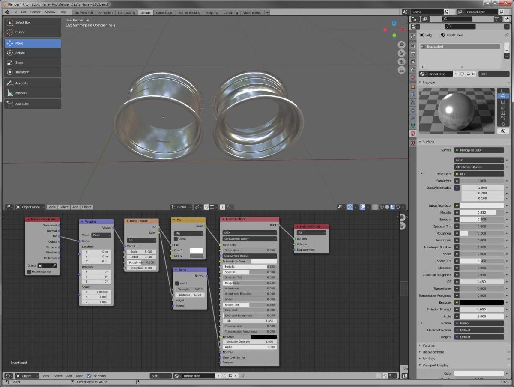Open the Mapping Type Point dropdown
This screenshot has width=514, height=387.
pyautogui.click(x=102, y=235)
